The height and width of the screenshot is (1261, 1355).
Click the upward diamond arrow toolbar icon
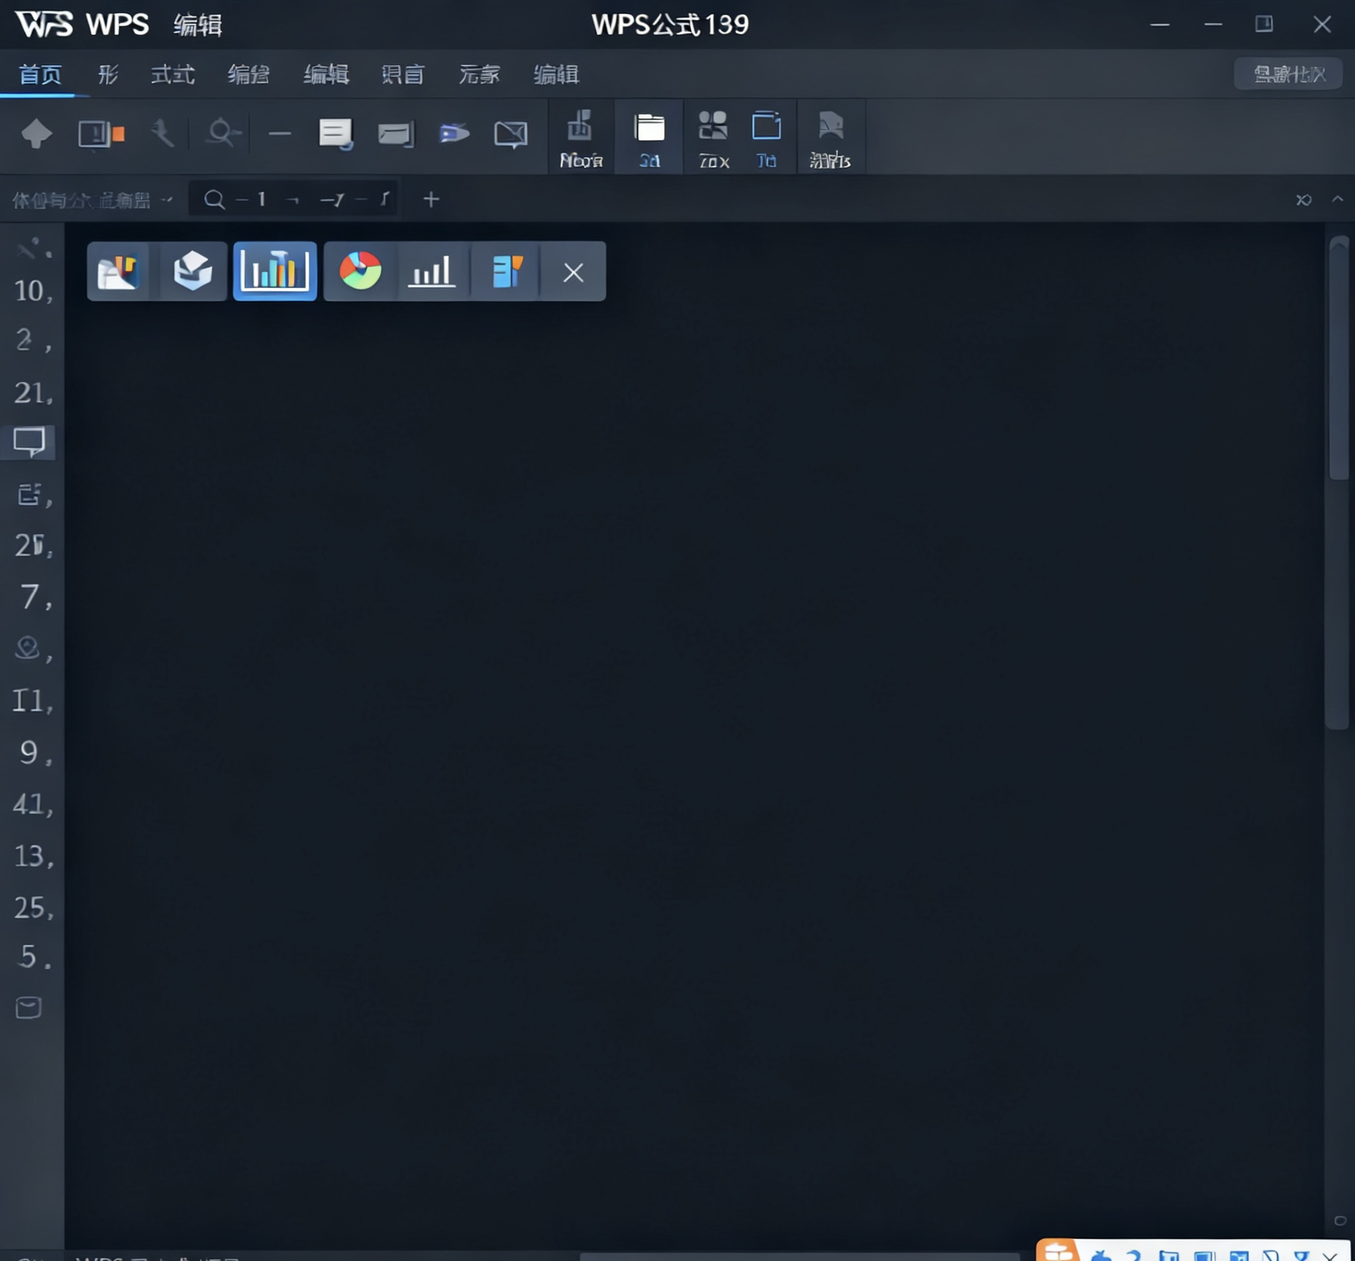[x=37, y=134]
